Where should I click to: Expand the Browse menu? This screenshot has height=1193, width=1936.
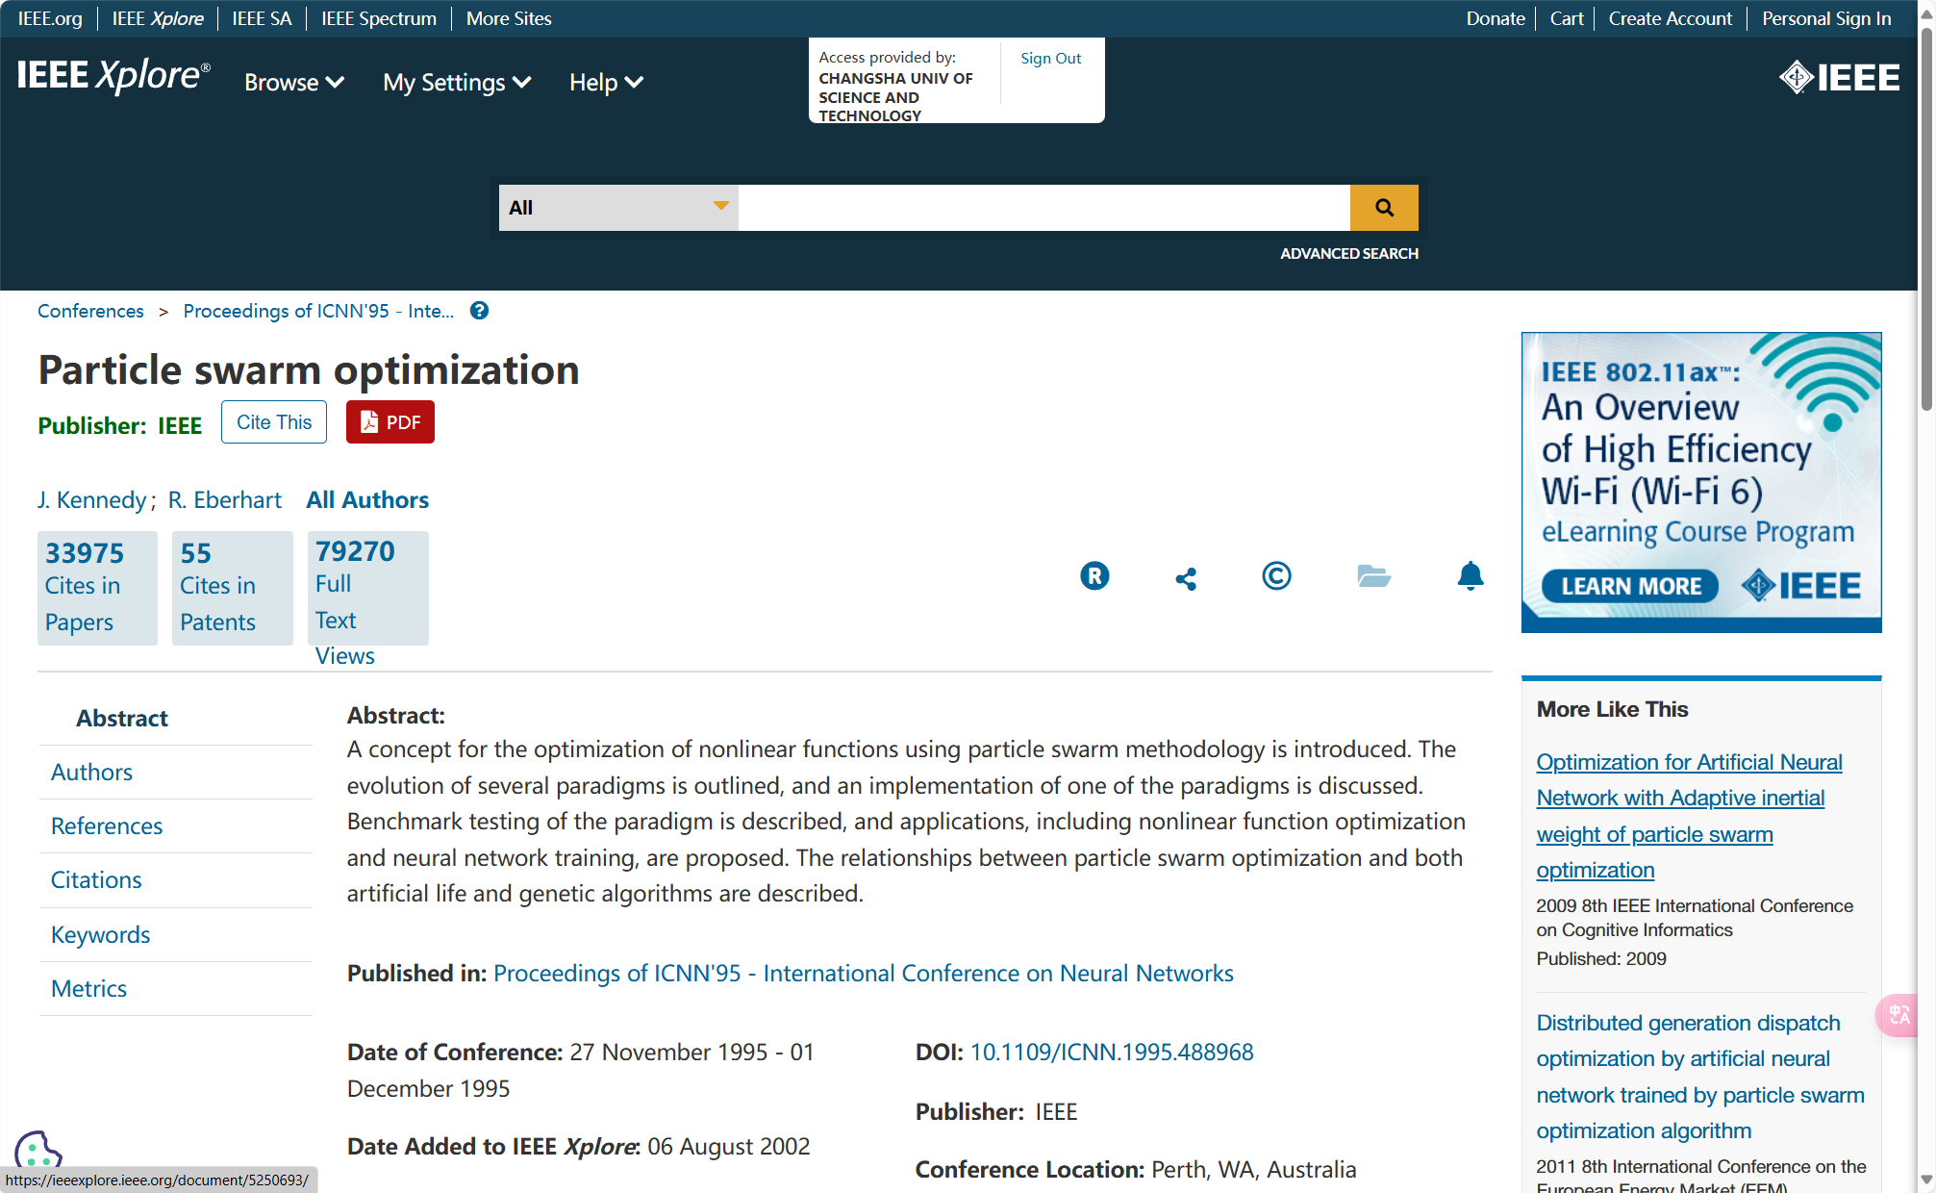293,83
